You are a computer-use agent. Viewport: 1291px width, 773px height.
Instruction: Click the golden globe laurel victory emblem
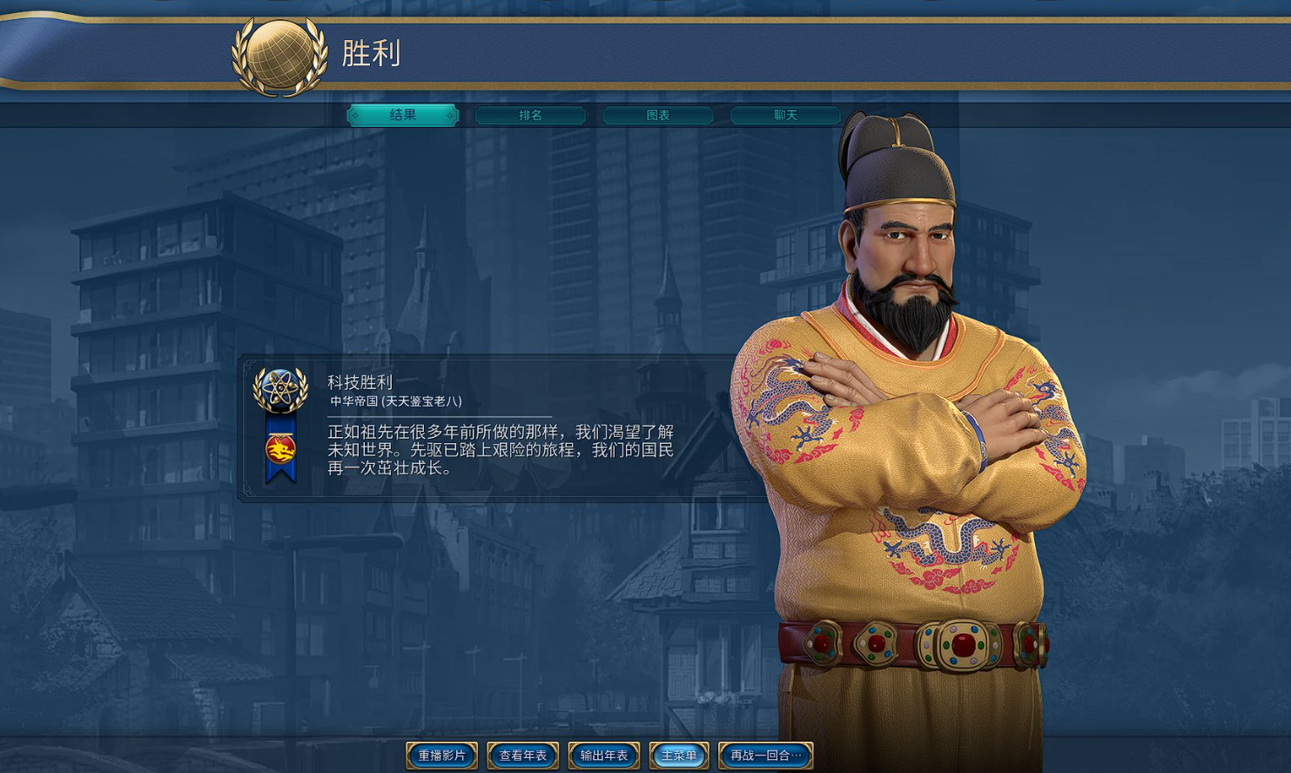pos(279,56)
